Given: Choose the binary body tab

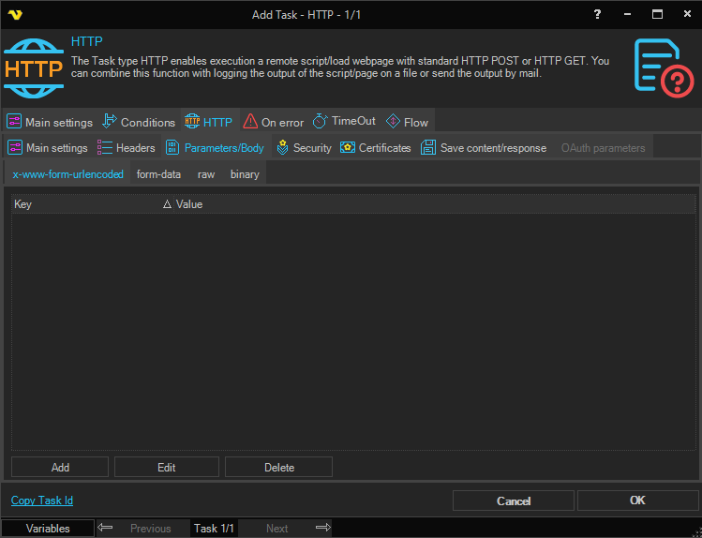Looking at the screenshot, I should pyautogui.click(x=245, y=174).
